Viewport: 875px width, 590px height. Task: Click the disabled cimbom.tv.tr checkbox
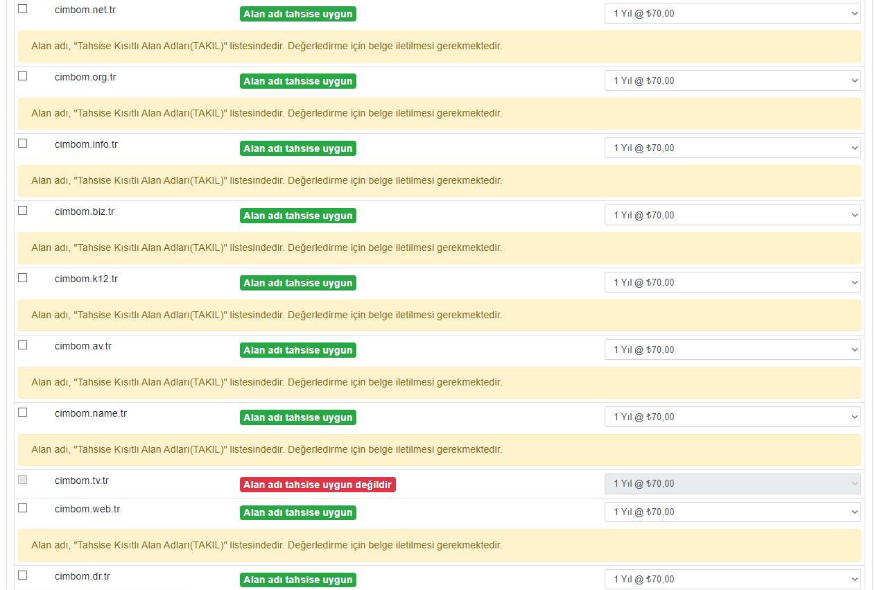pos(22,480)
